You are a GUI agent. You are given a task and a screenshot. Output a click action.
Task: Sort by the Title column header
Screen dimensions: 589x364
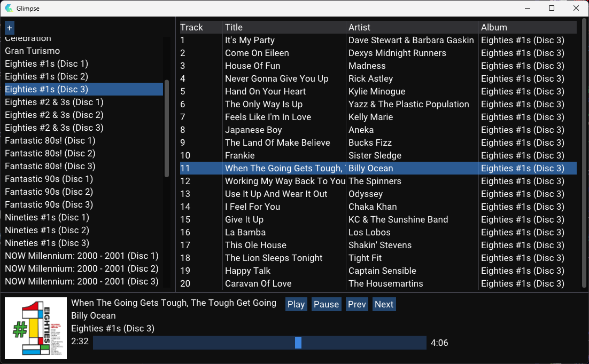click(x=284, y=27)
